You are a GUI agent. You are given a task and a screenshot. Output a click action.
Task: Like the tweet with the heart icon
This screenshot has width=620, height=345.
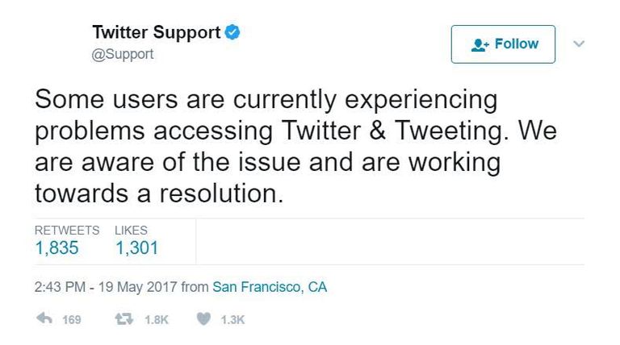click(203, 319)
